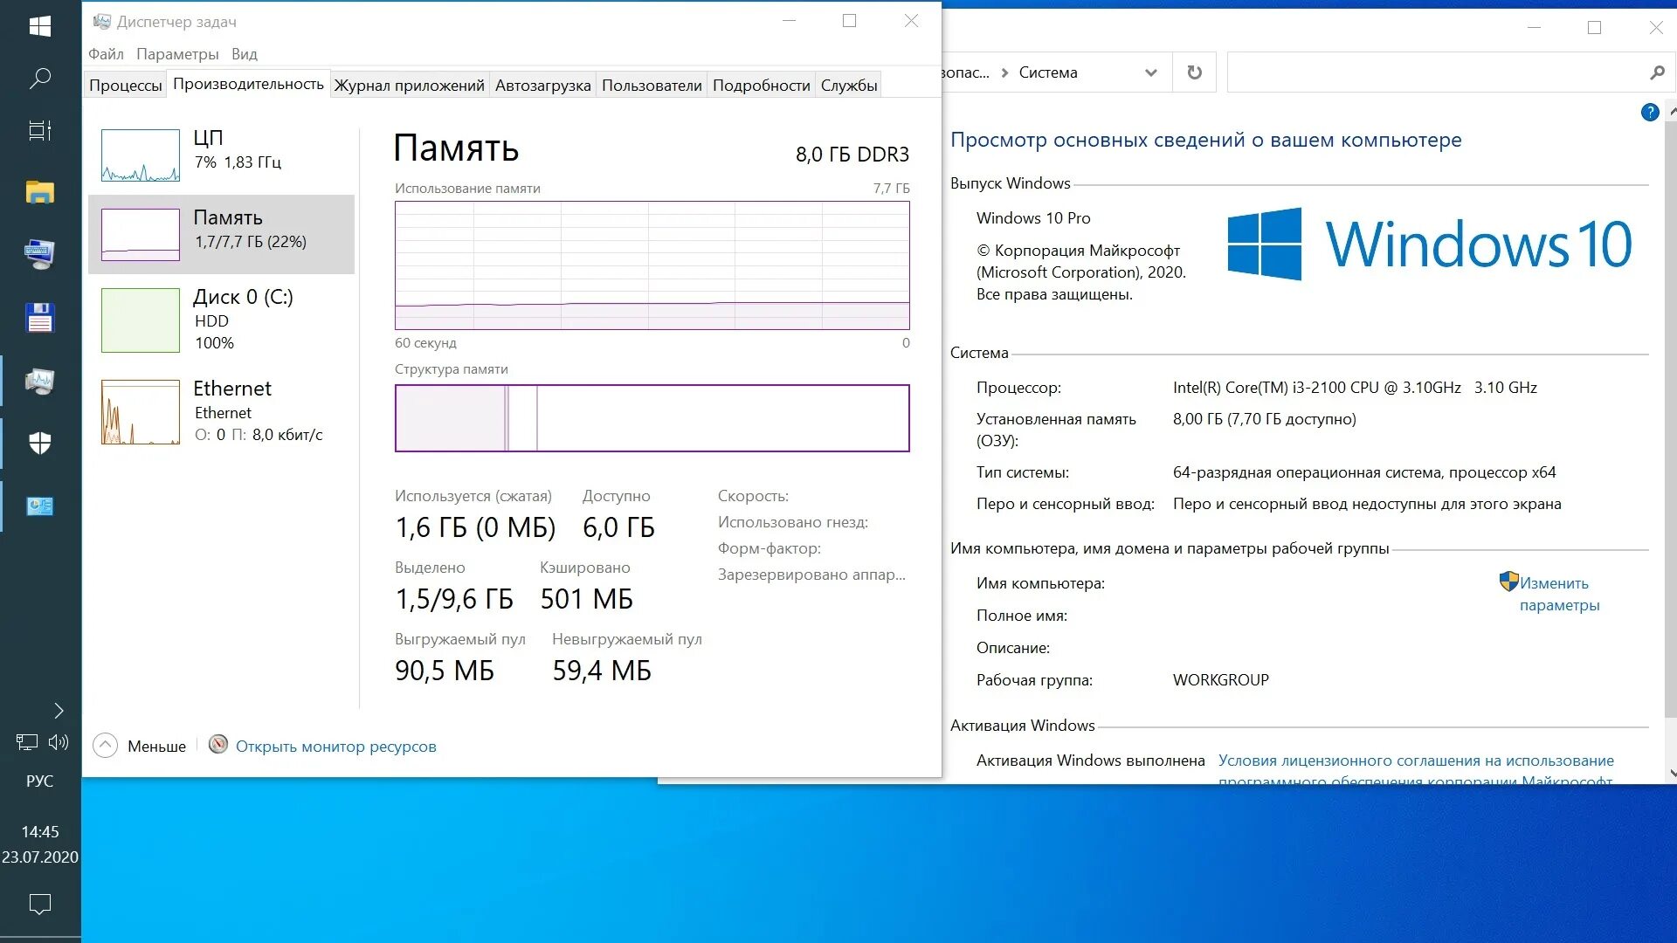Select the ЦП performance graph
Screen dimensions: 1677x943
(141, 155)
